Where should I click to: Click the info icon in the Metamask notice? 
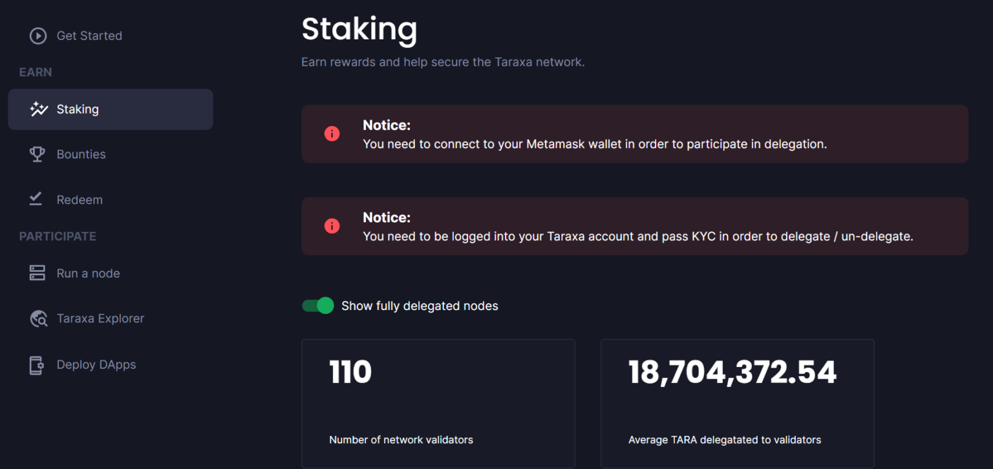coord(332,134)
